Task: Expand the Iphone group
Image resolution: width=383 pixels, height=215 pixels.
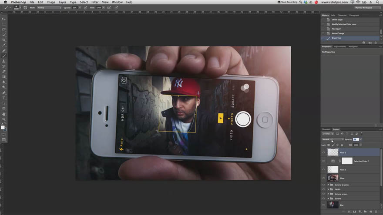Action: 328,198
